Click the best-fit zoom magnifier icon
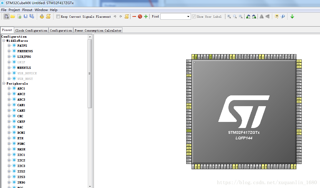 [235, 17]
